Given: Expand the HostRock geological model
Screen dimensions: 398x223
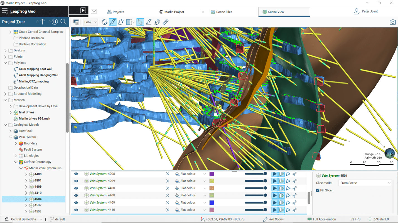Looking at the screenshot, I should [x=11, y=131].
